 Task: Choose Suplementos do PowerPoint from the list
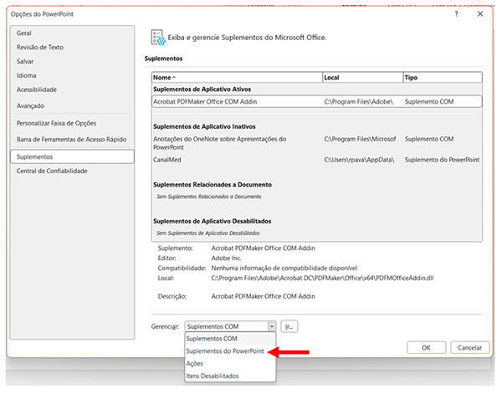tap(230, 351)
